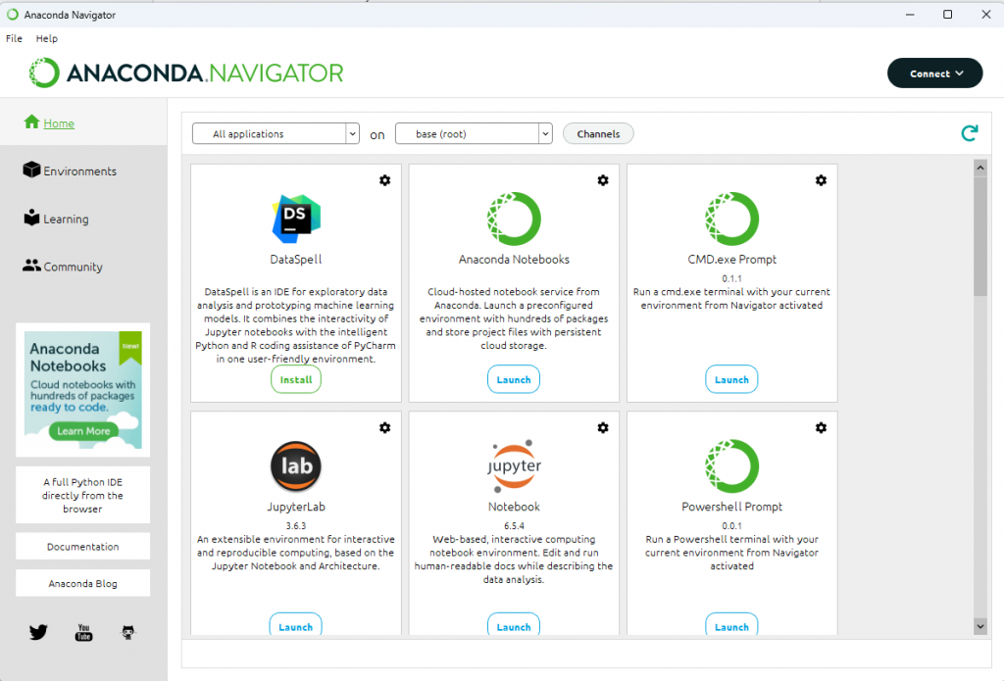Open the Help menu
Screen dimensions: 1004x681
pyautogui.click(x=47, y=38)
